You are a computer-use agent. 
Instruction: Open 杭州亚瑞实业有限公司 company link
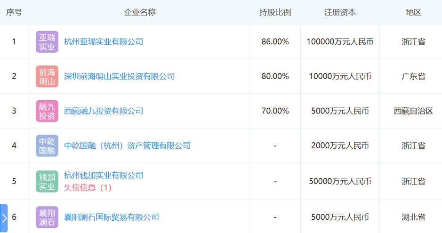(104, 42)
